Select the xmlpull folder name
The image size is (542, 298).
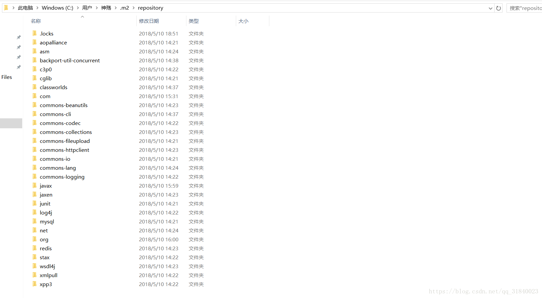48,275
